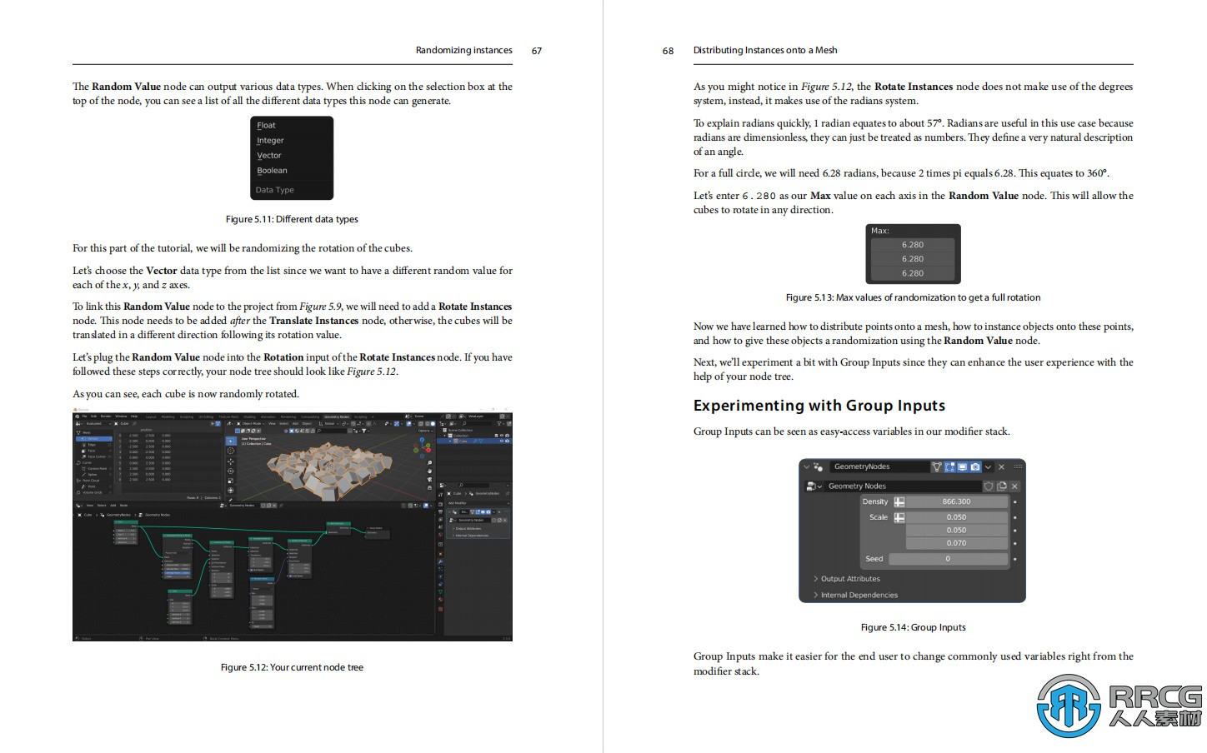The height and width of the screenshot is (753, 1207).
Task: Click Scale value 0.070 field
Action: 956,543
